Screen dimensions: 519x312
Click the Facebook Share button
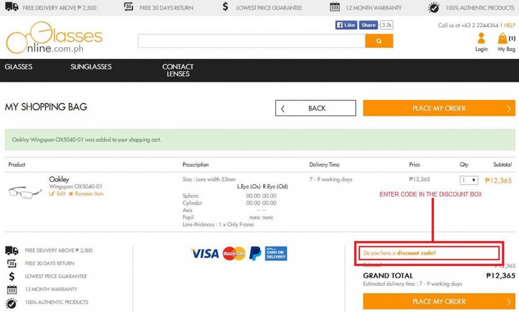point(368,25)
